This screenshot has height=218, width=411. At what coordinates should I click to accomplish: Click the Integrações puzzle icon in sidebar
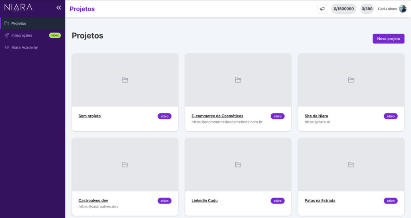6,35
